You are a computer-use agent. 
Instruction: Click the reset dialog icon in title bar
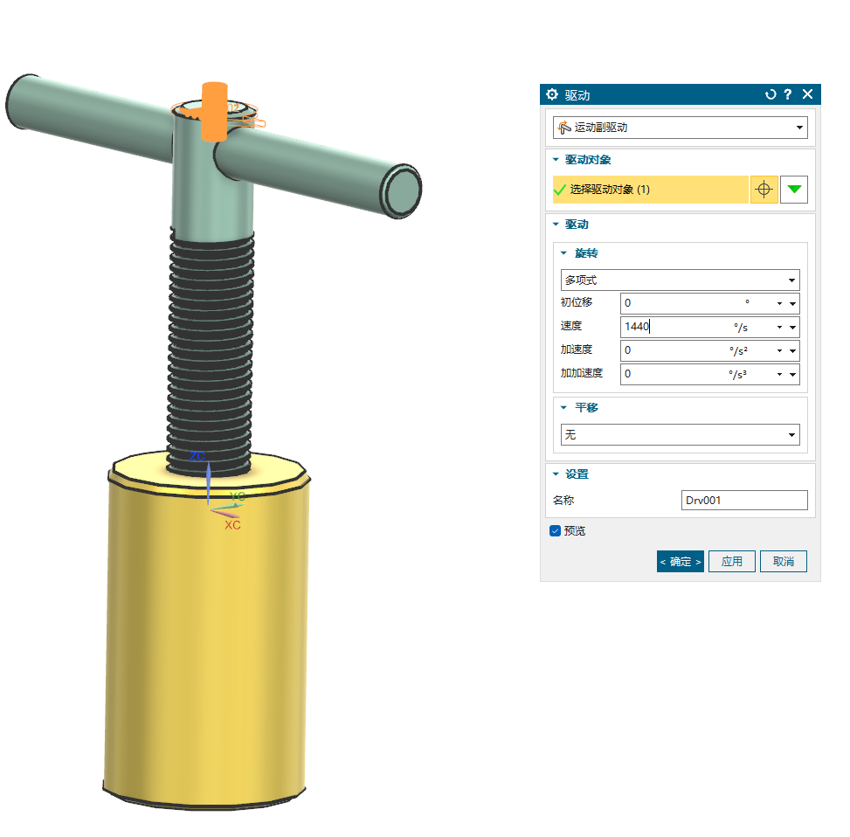pyautogui.click(x=771, y=94)
